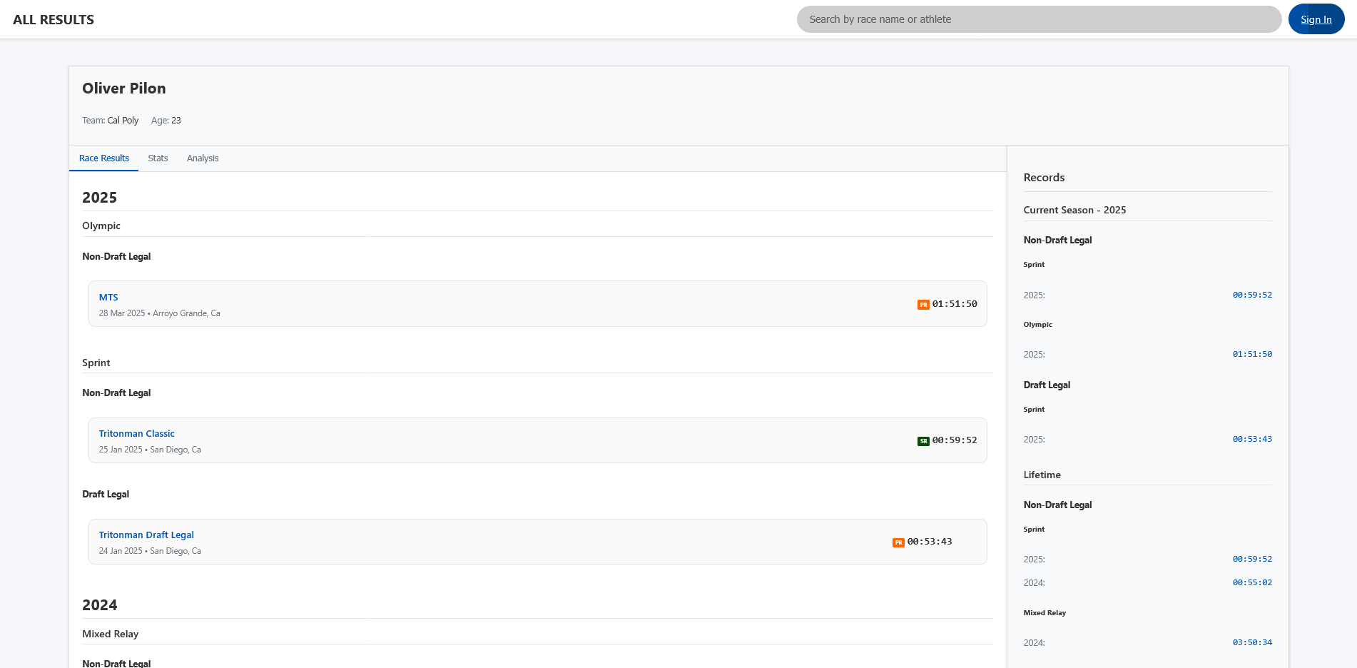This screenshot has height=668, width=1357.
Task: Click the Olympic section heading under 2025
Action: click(101, 226)
